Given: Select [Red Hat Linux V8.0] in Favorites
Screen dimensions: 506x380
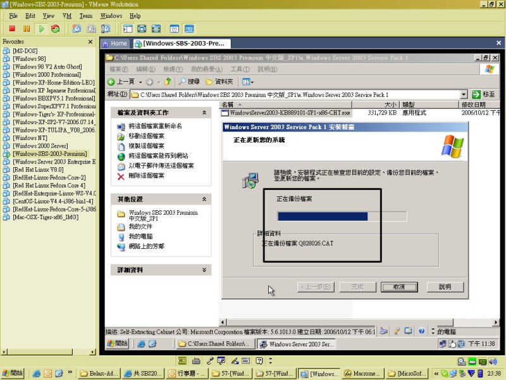Looking at the screenshot, I should click(x=38, y=170).
